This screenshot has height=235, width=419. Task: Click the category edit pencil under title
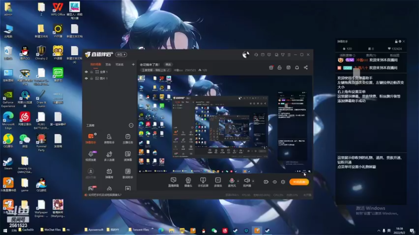pyautogui.click(x=168, y=70)
